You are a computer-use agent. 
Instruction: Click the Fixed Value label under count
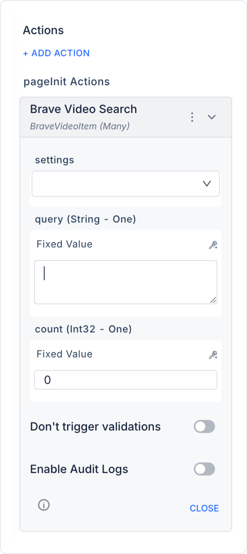pyautogui.click(x=64, y=354)
